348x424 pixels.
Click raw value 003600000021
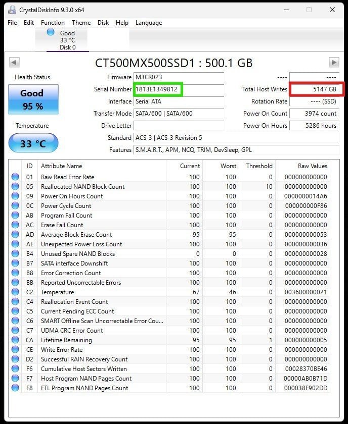pyautogui.click(x=306, y=292)
